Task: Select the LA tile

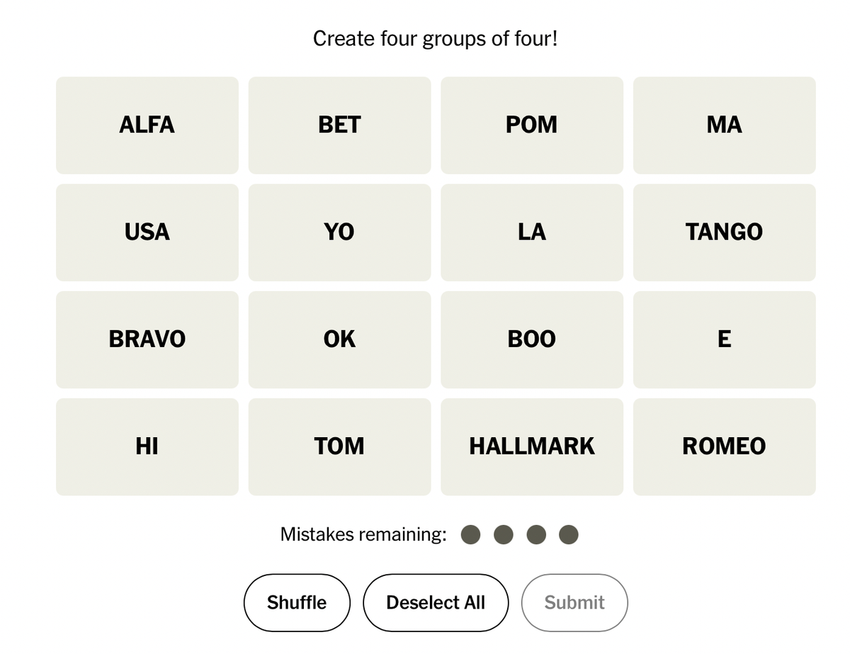Action: 532,232
